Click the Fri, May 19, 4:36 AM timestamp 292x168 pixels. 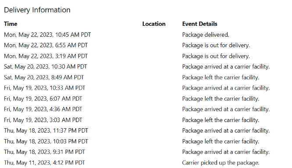pyautogui.click(x=43, y=109)
